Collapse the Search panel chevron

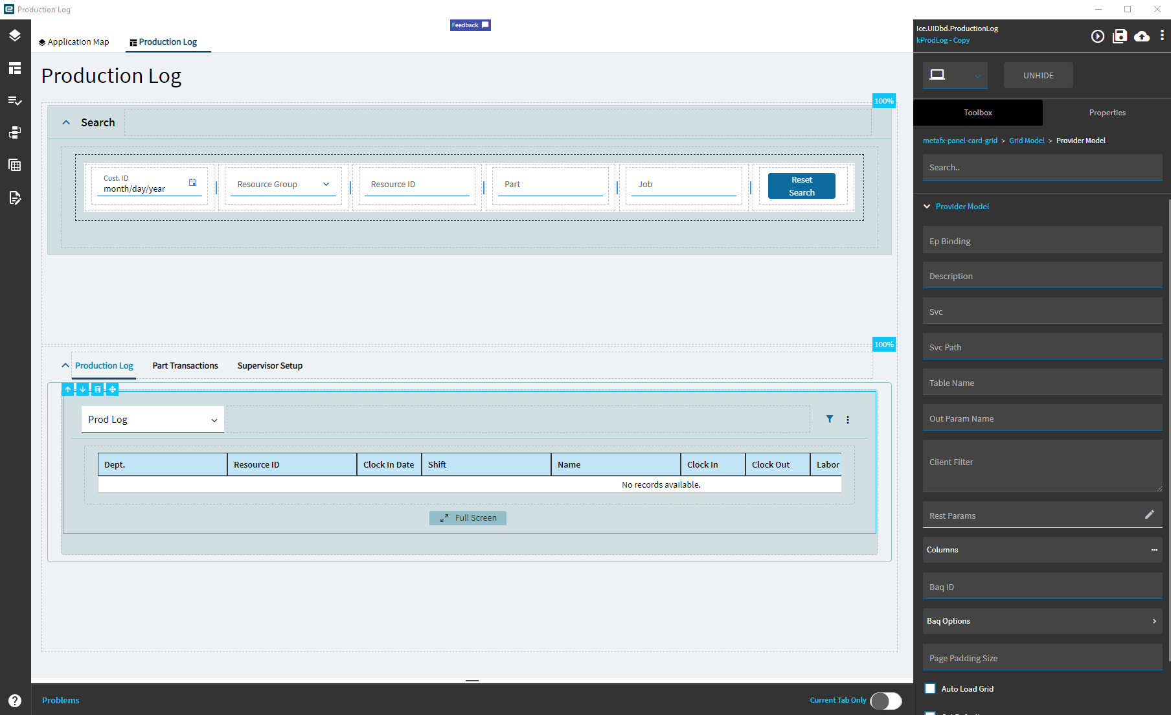tap(66, 122)
